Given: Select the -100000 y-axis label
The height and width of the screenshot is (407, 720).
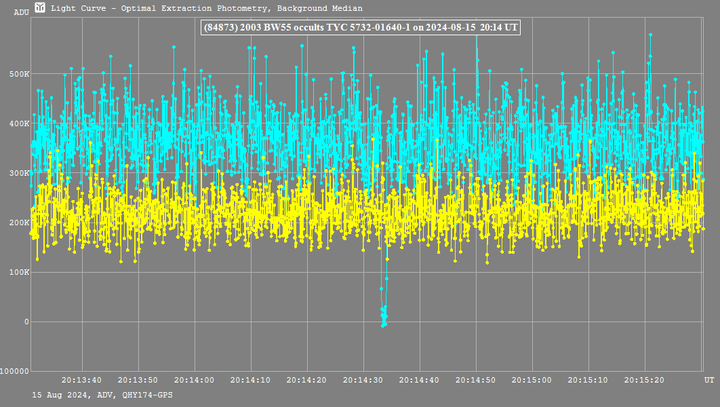Looking at the screenshot, I should pyautogui.click(x=15, y=371).
